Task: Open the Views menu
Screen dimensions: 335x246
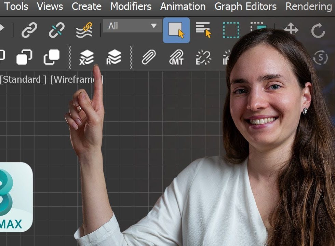Action: coord(50,6)
